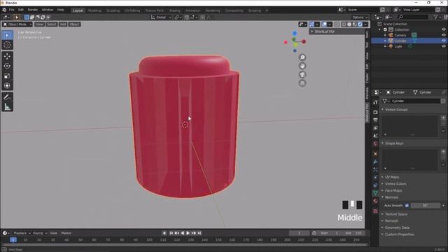Click the pan hand viewport icon
448x252 pixels.
pos(302,66)
